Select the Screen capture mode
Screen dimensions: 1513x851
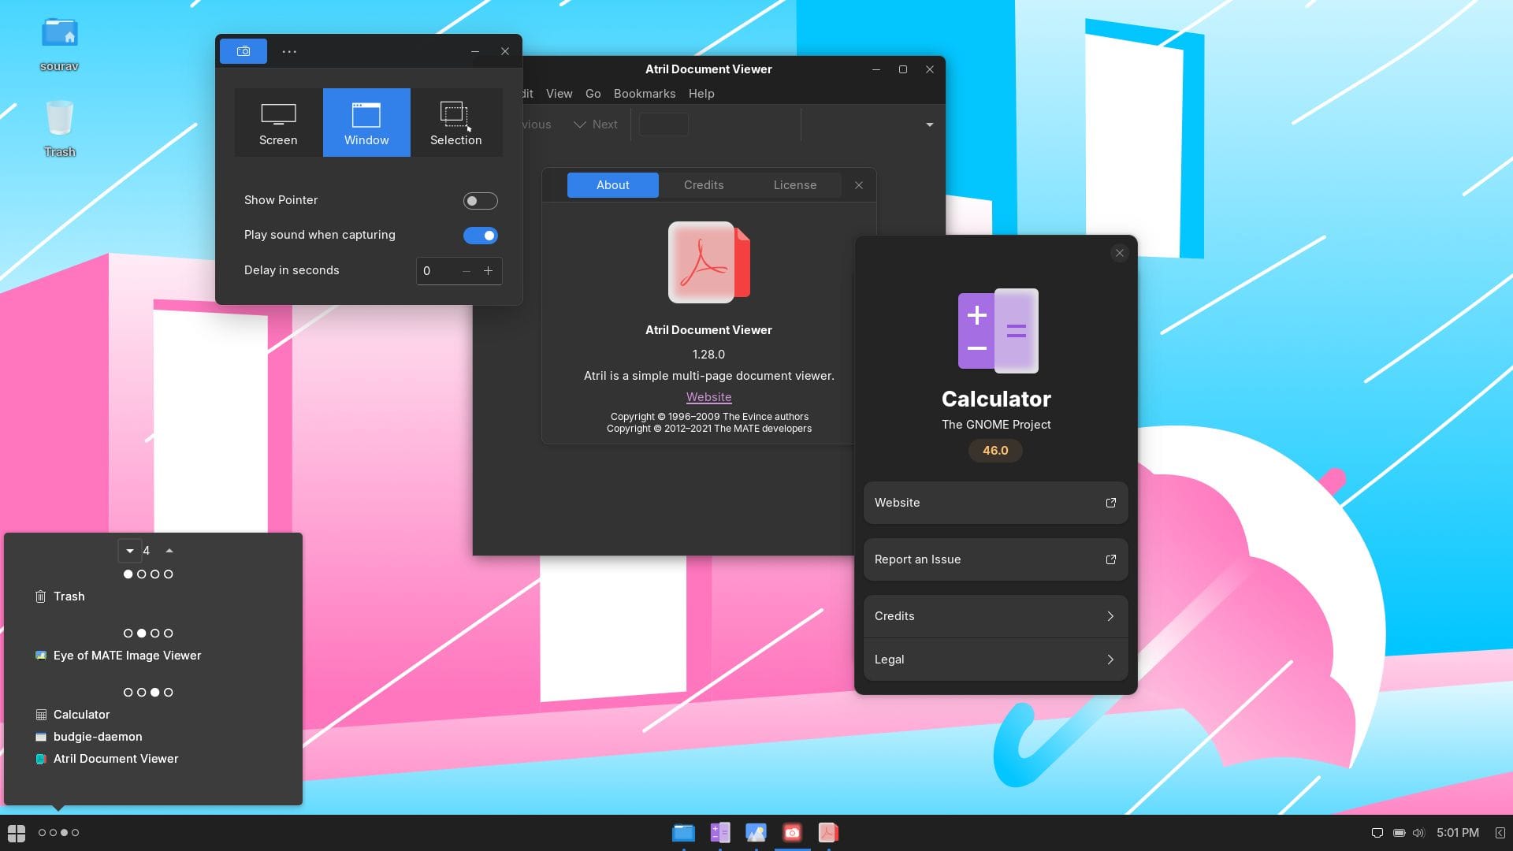277,122
